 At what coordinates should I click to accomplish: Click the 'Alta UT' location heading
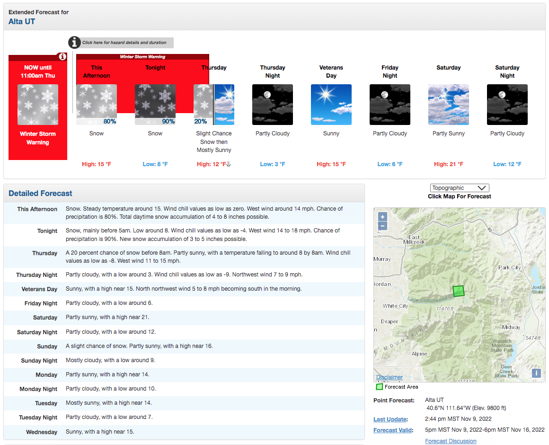tap(22, 21)
